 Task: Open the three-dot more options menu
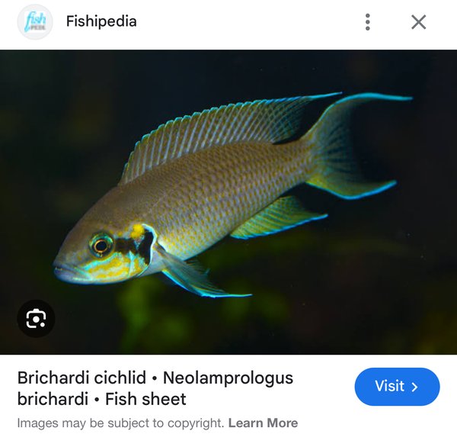coord(368,22)
